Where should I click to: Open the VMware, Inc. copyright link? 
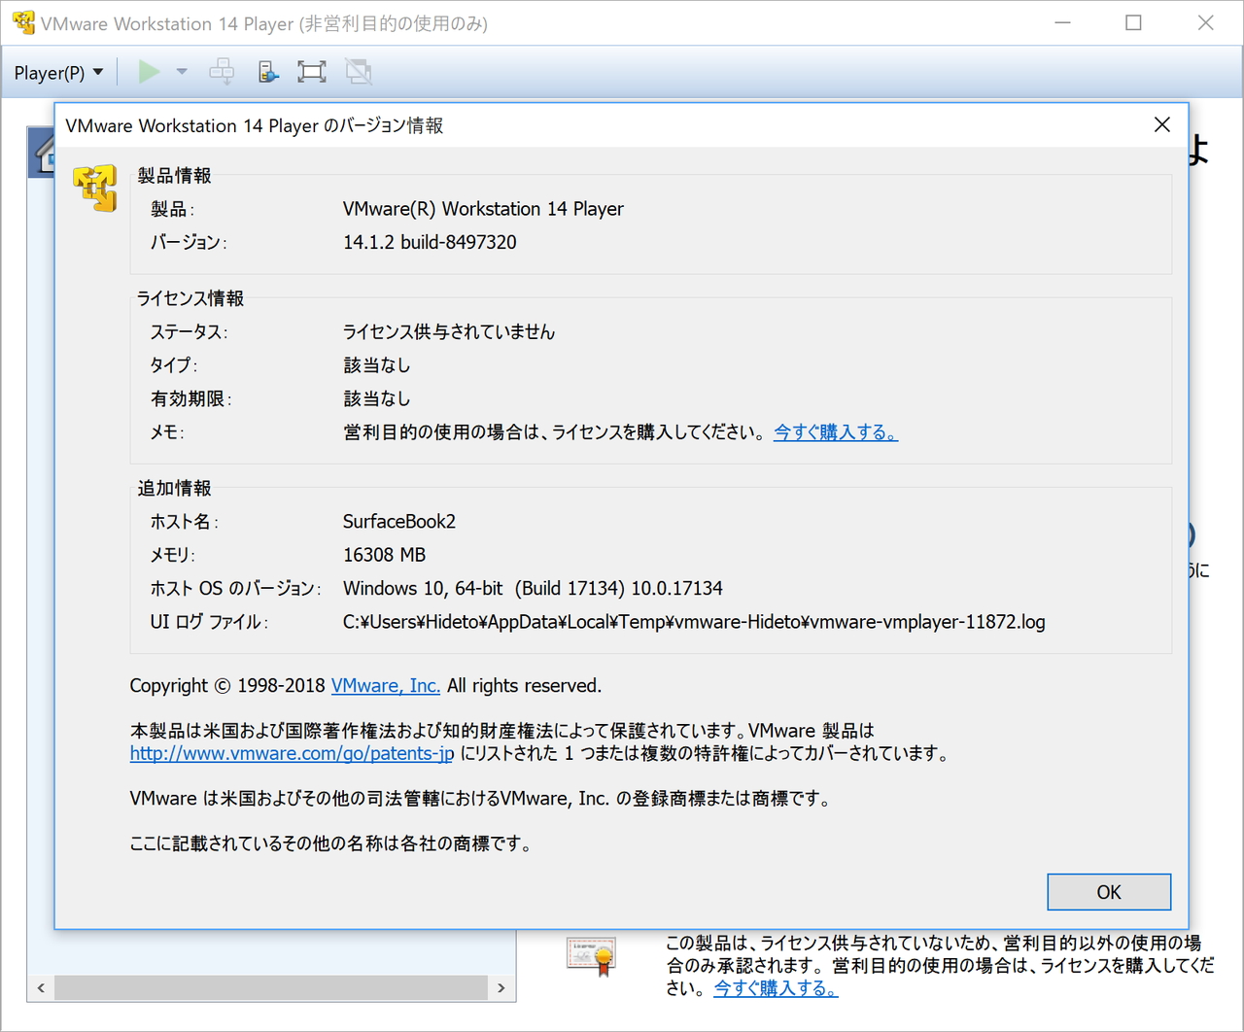[385, 685]
